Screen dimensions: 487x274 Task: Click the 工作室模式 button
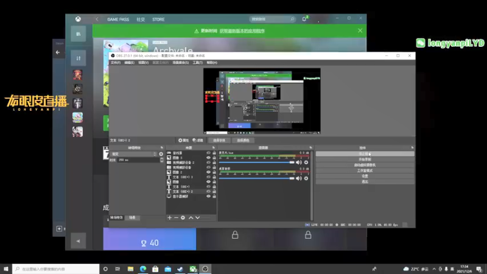click(x=365, y=170)
